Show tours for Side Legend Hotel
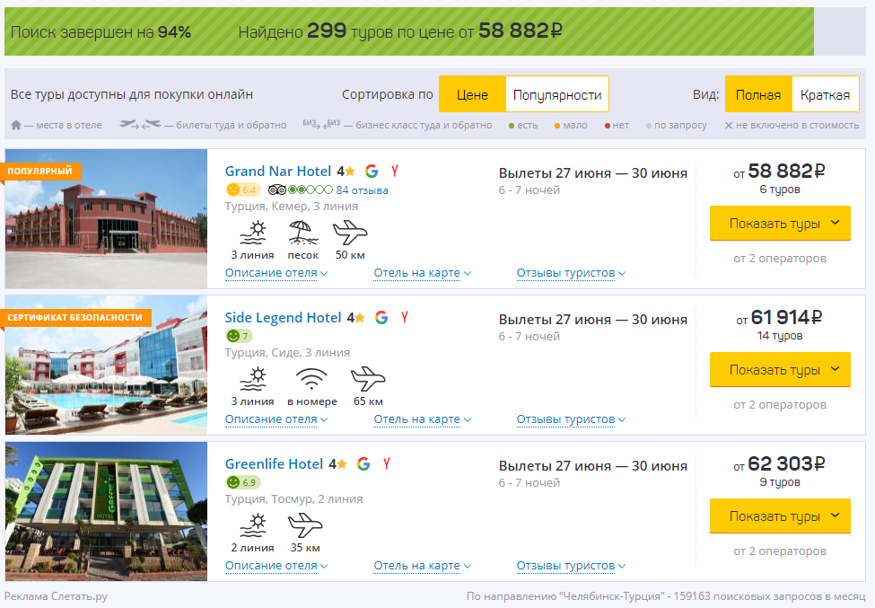The image size is (875, 608). [x=780, y=370]
